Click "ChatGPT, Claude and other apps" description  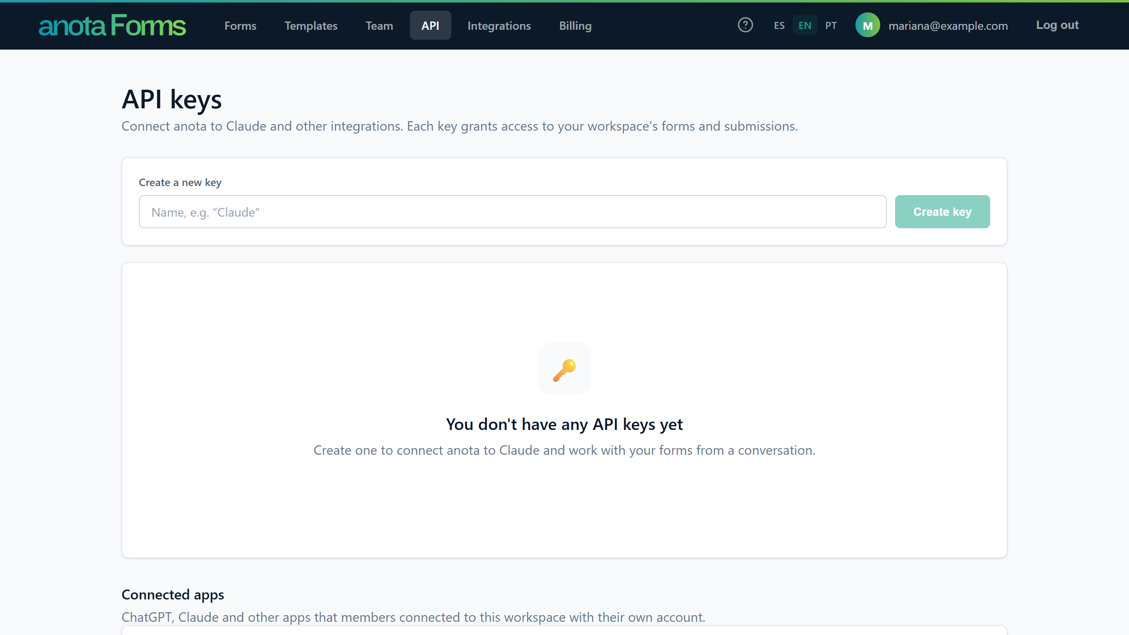pyautogui.click(x=413, y=617)
